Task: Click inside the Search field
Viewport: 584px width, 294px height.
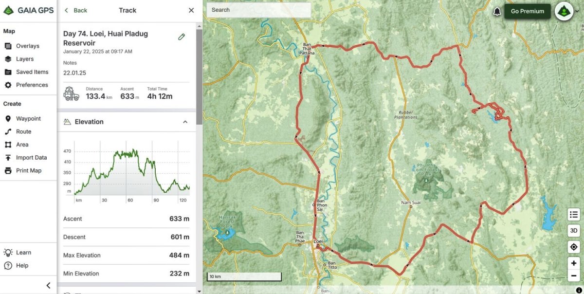Action: (x=258, y=10)
